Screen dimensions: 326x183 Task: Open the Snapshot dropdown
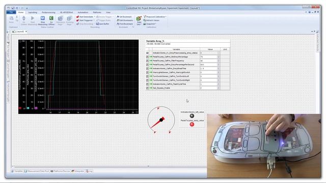coord(150,24)
